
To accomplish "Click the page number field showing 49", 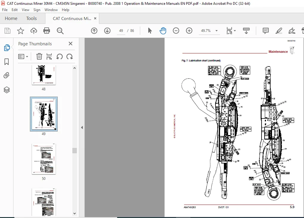I will 121,31.
